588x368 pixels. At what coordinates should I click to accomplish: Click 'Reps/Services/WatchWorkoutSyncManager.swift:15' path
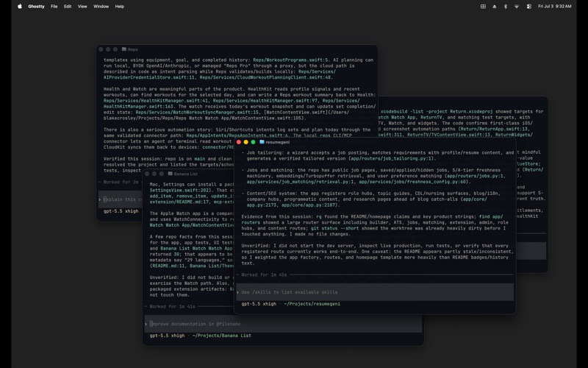tap(197, 113)
